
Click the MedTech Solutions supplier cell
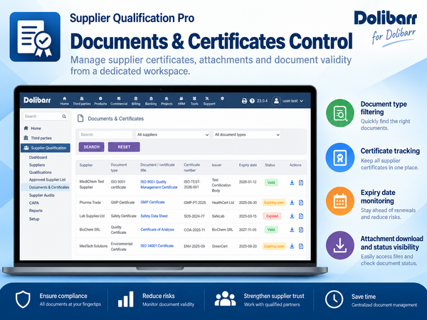(93, 246)
